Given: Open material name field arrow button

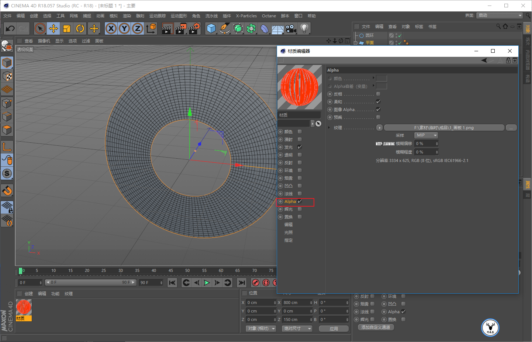Looking at the screenshot, I should [x=312, y=124].
